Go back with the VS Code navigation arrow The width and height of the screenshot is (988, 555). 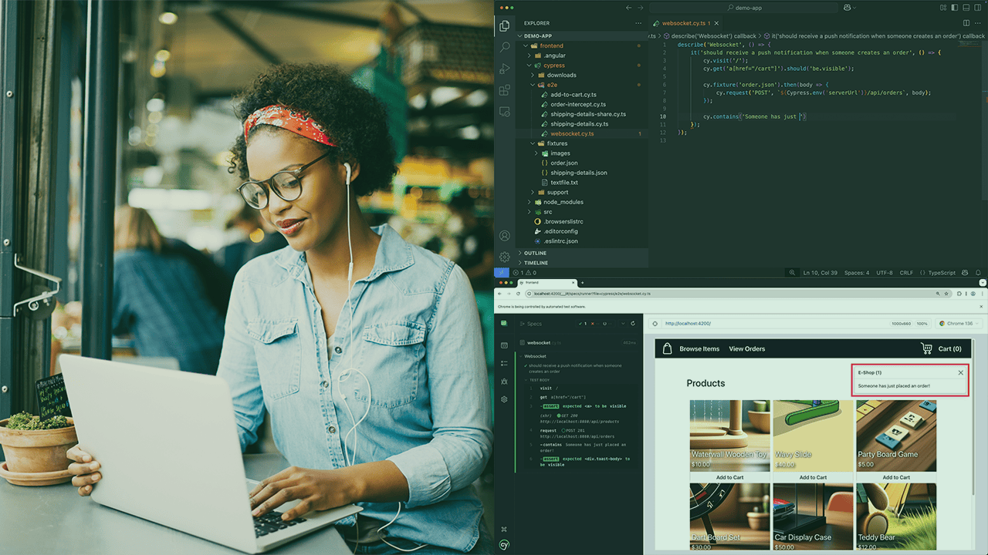(x=629, y=8)
